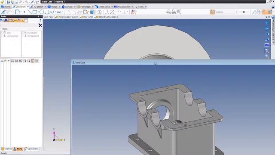Viewport: 275px width, 155px height.
Task: Pin the Parts panel with pushpin
Action: click(38, 16)
